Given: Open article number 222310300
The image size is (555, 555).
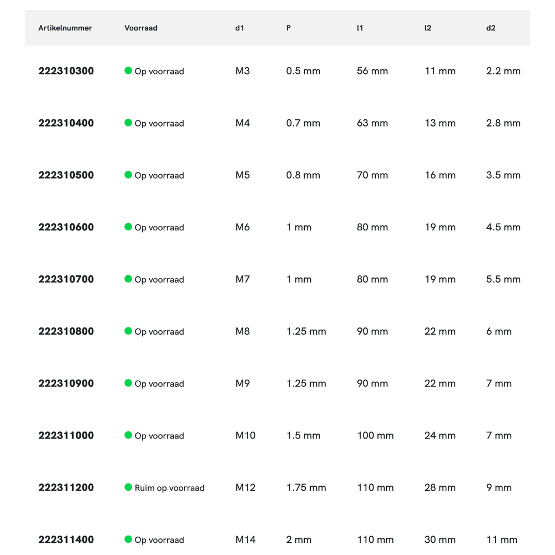Looking at the screenshot, I should click(x=66, y=71).
